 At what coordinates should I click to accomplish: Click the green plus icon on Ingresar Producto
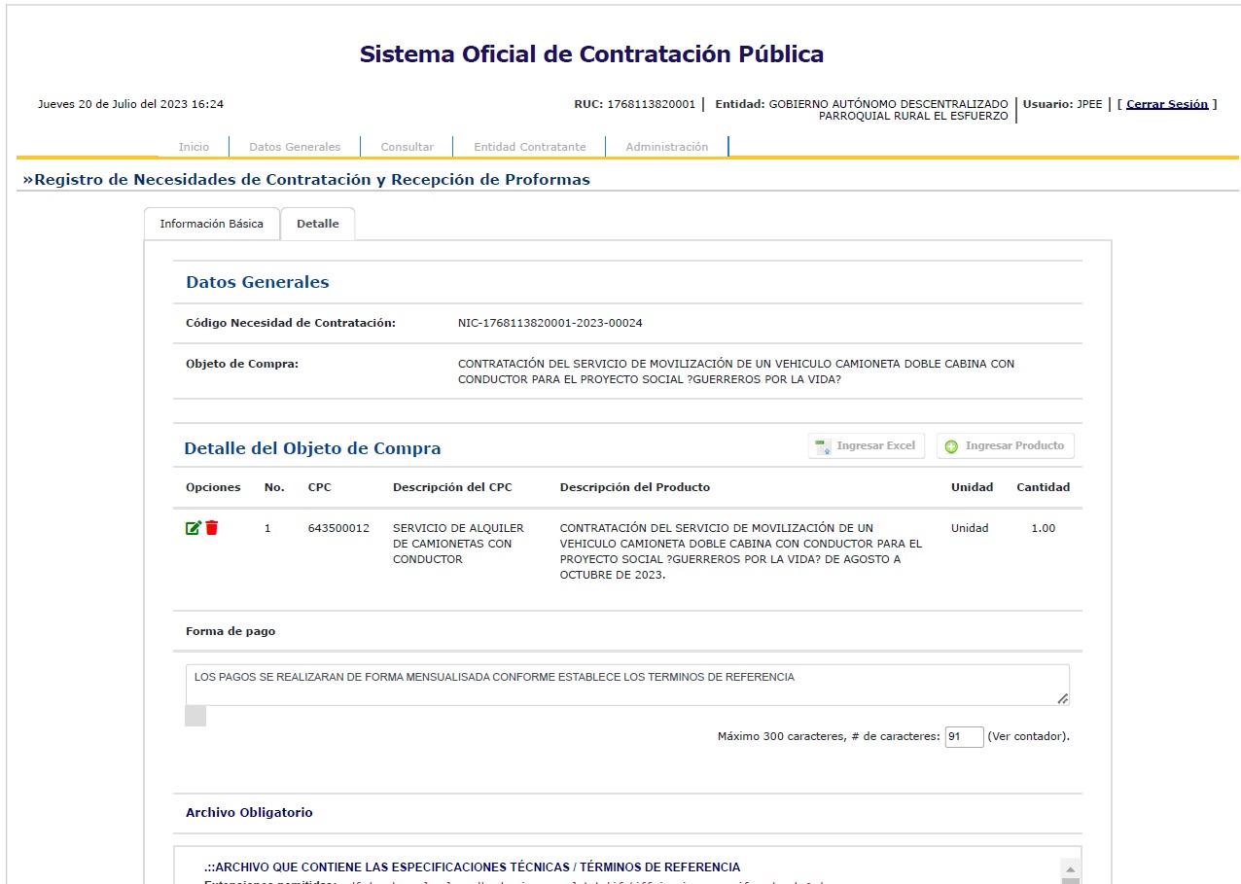pos(951,446)
